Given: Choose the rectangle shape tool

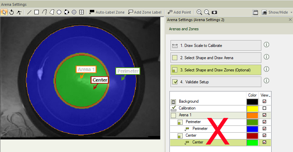Looking at the screenshot, I should [37, 12].
